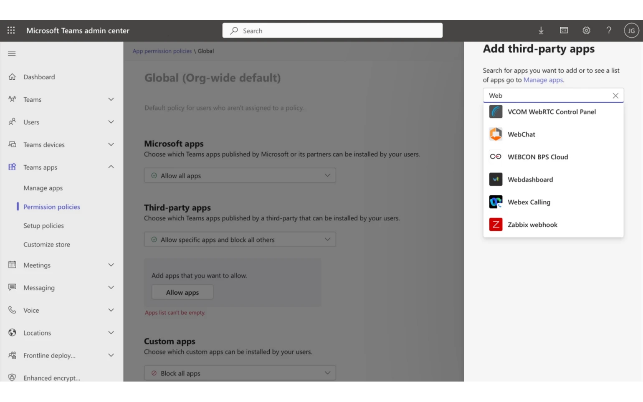The image size is (643, 402).
Task: Open help via the question mark icon
Action: (x=609, y=30)
